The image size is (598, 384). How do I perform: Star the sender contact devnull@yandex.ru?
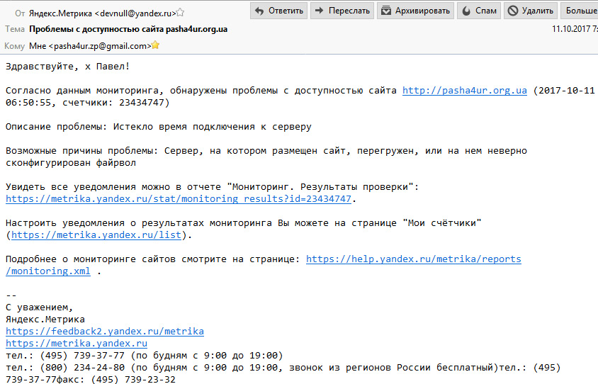(x=181, y=13)
